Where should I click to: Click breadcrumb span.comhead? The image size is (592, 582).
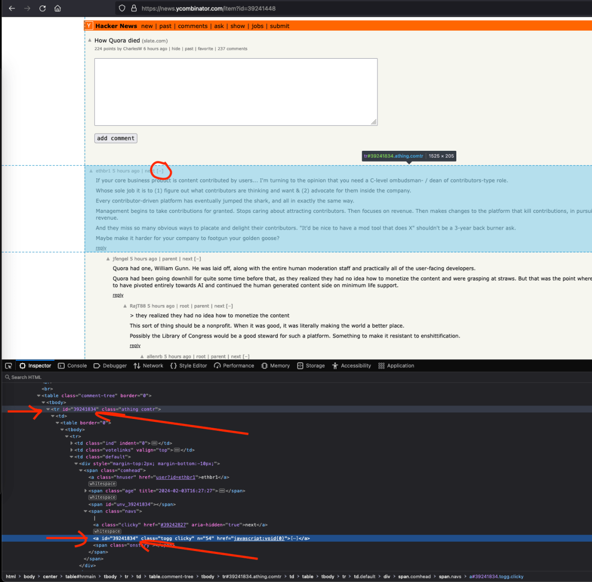(x=414, y=577)
